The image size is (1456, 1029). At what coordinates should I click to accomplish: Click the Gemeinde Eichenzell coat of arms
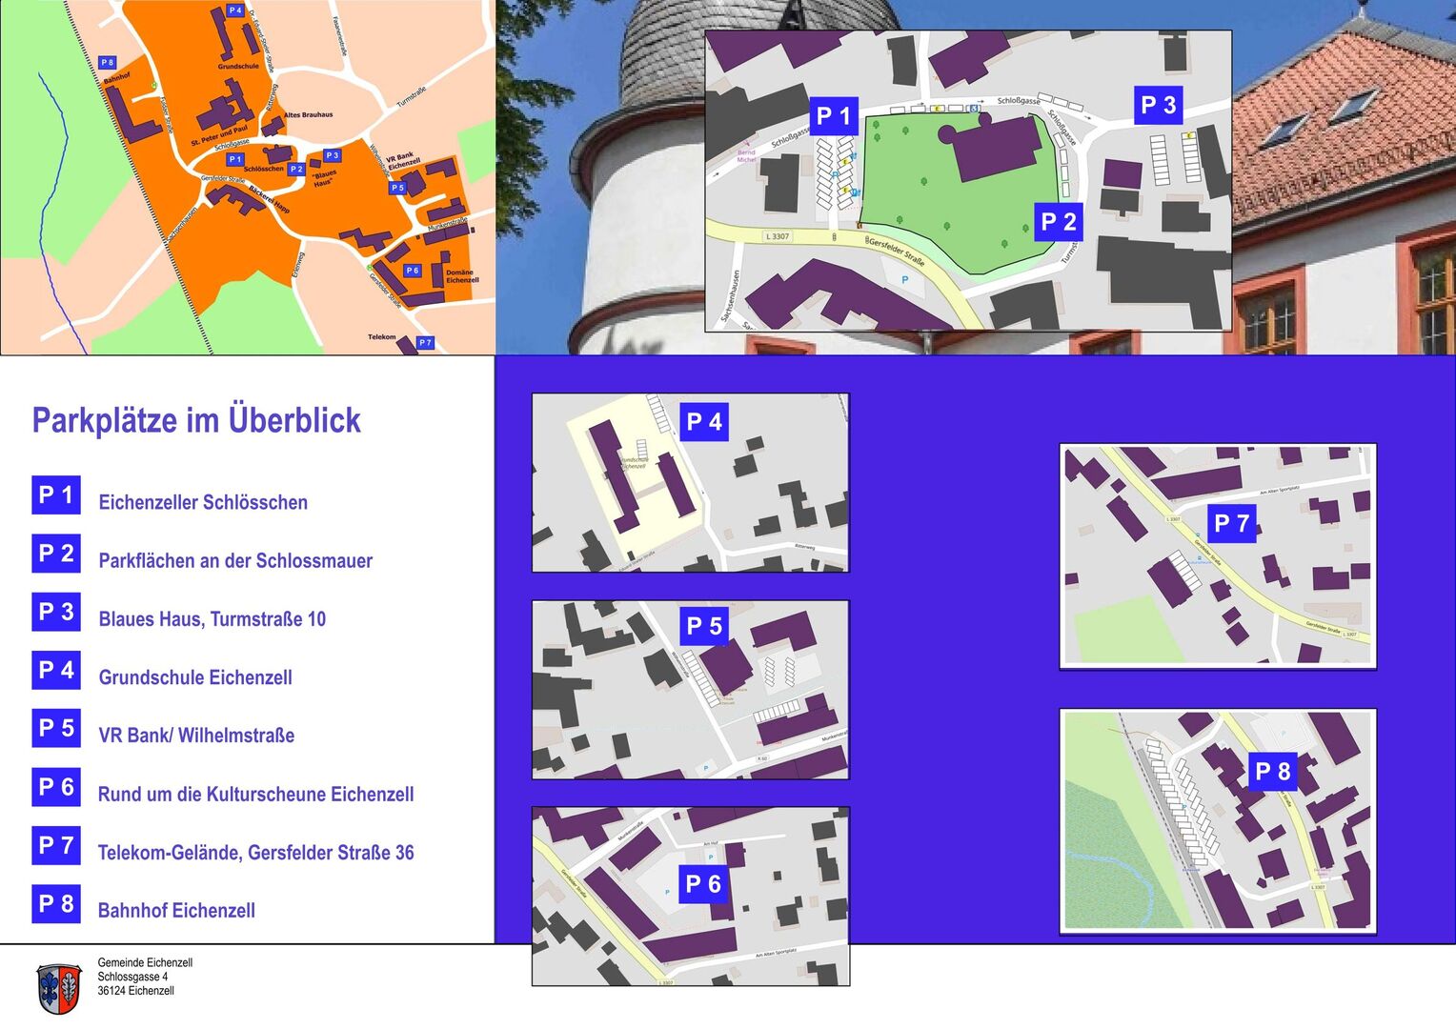point(59,988)
